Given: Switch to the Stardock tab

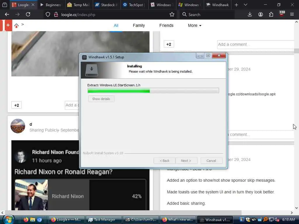Looking at the screenshot, I should coord(107,5).
